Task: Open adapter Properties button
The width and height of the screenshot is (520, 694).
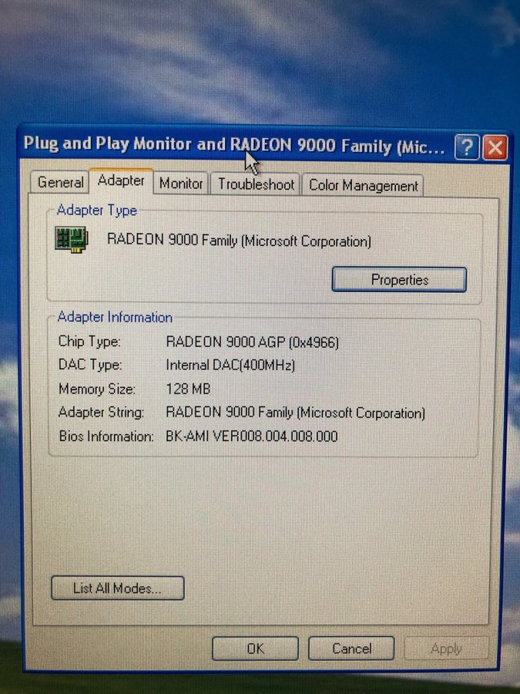Action: [399, 280]
